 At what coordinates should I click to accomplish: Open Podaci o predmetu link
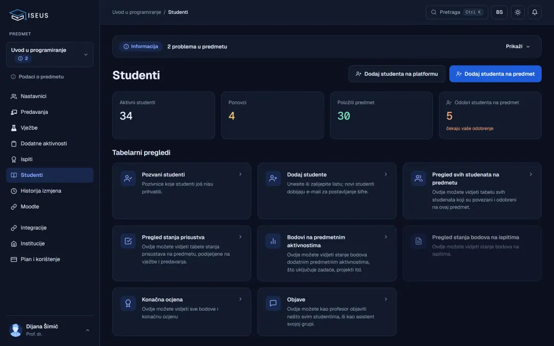[37, 76]
